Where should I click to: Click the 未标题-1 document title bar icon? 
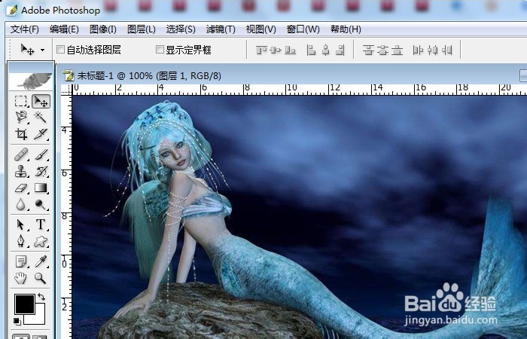69,75
